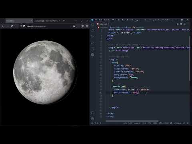Screen dimensions: 192x144
Task: Open the Explorer view in the VS Code activity bar
Action: click(92, 24)
